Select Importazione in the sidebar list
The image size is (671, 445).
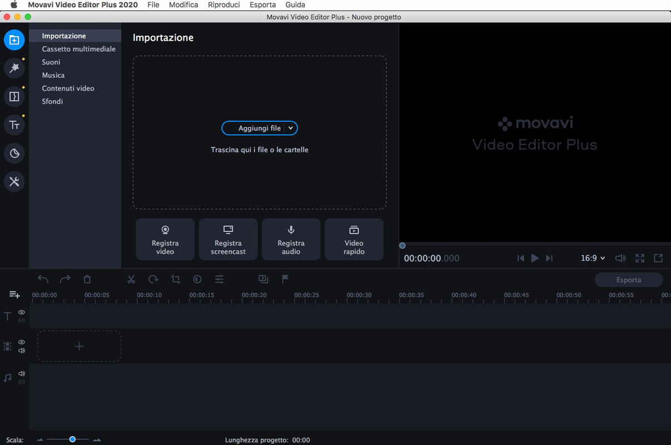point(75,36)
